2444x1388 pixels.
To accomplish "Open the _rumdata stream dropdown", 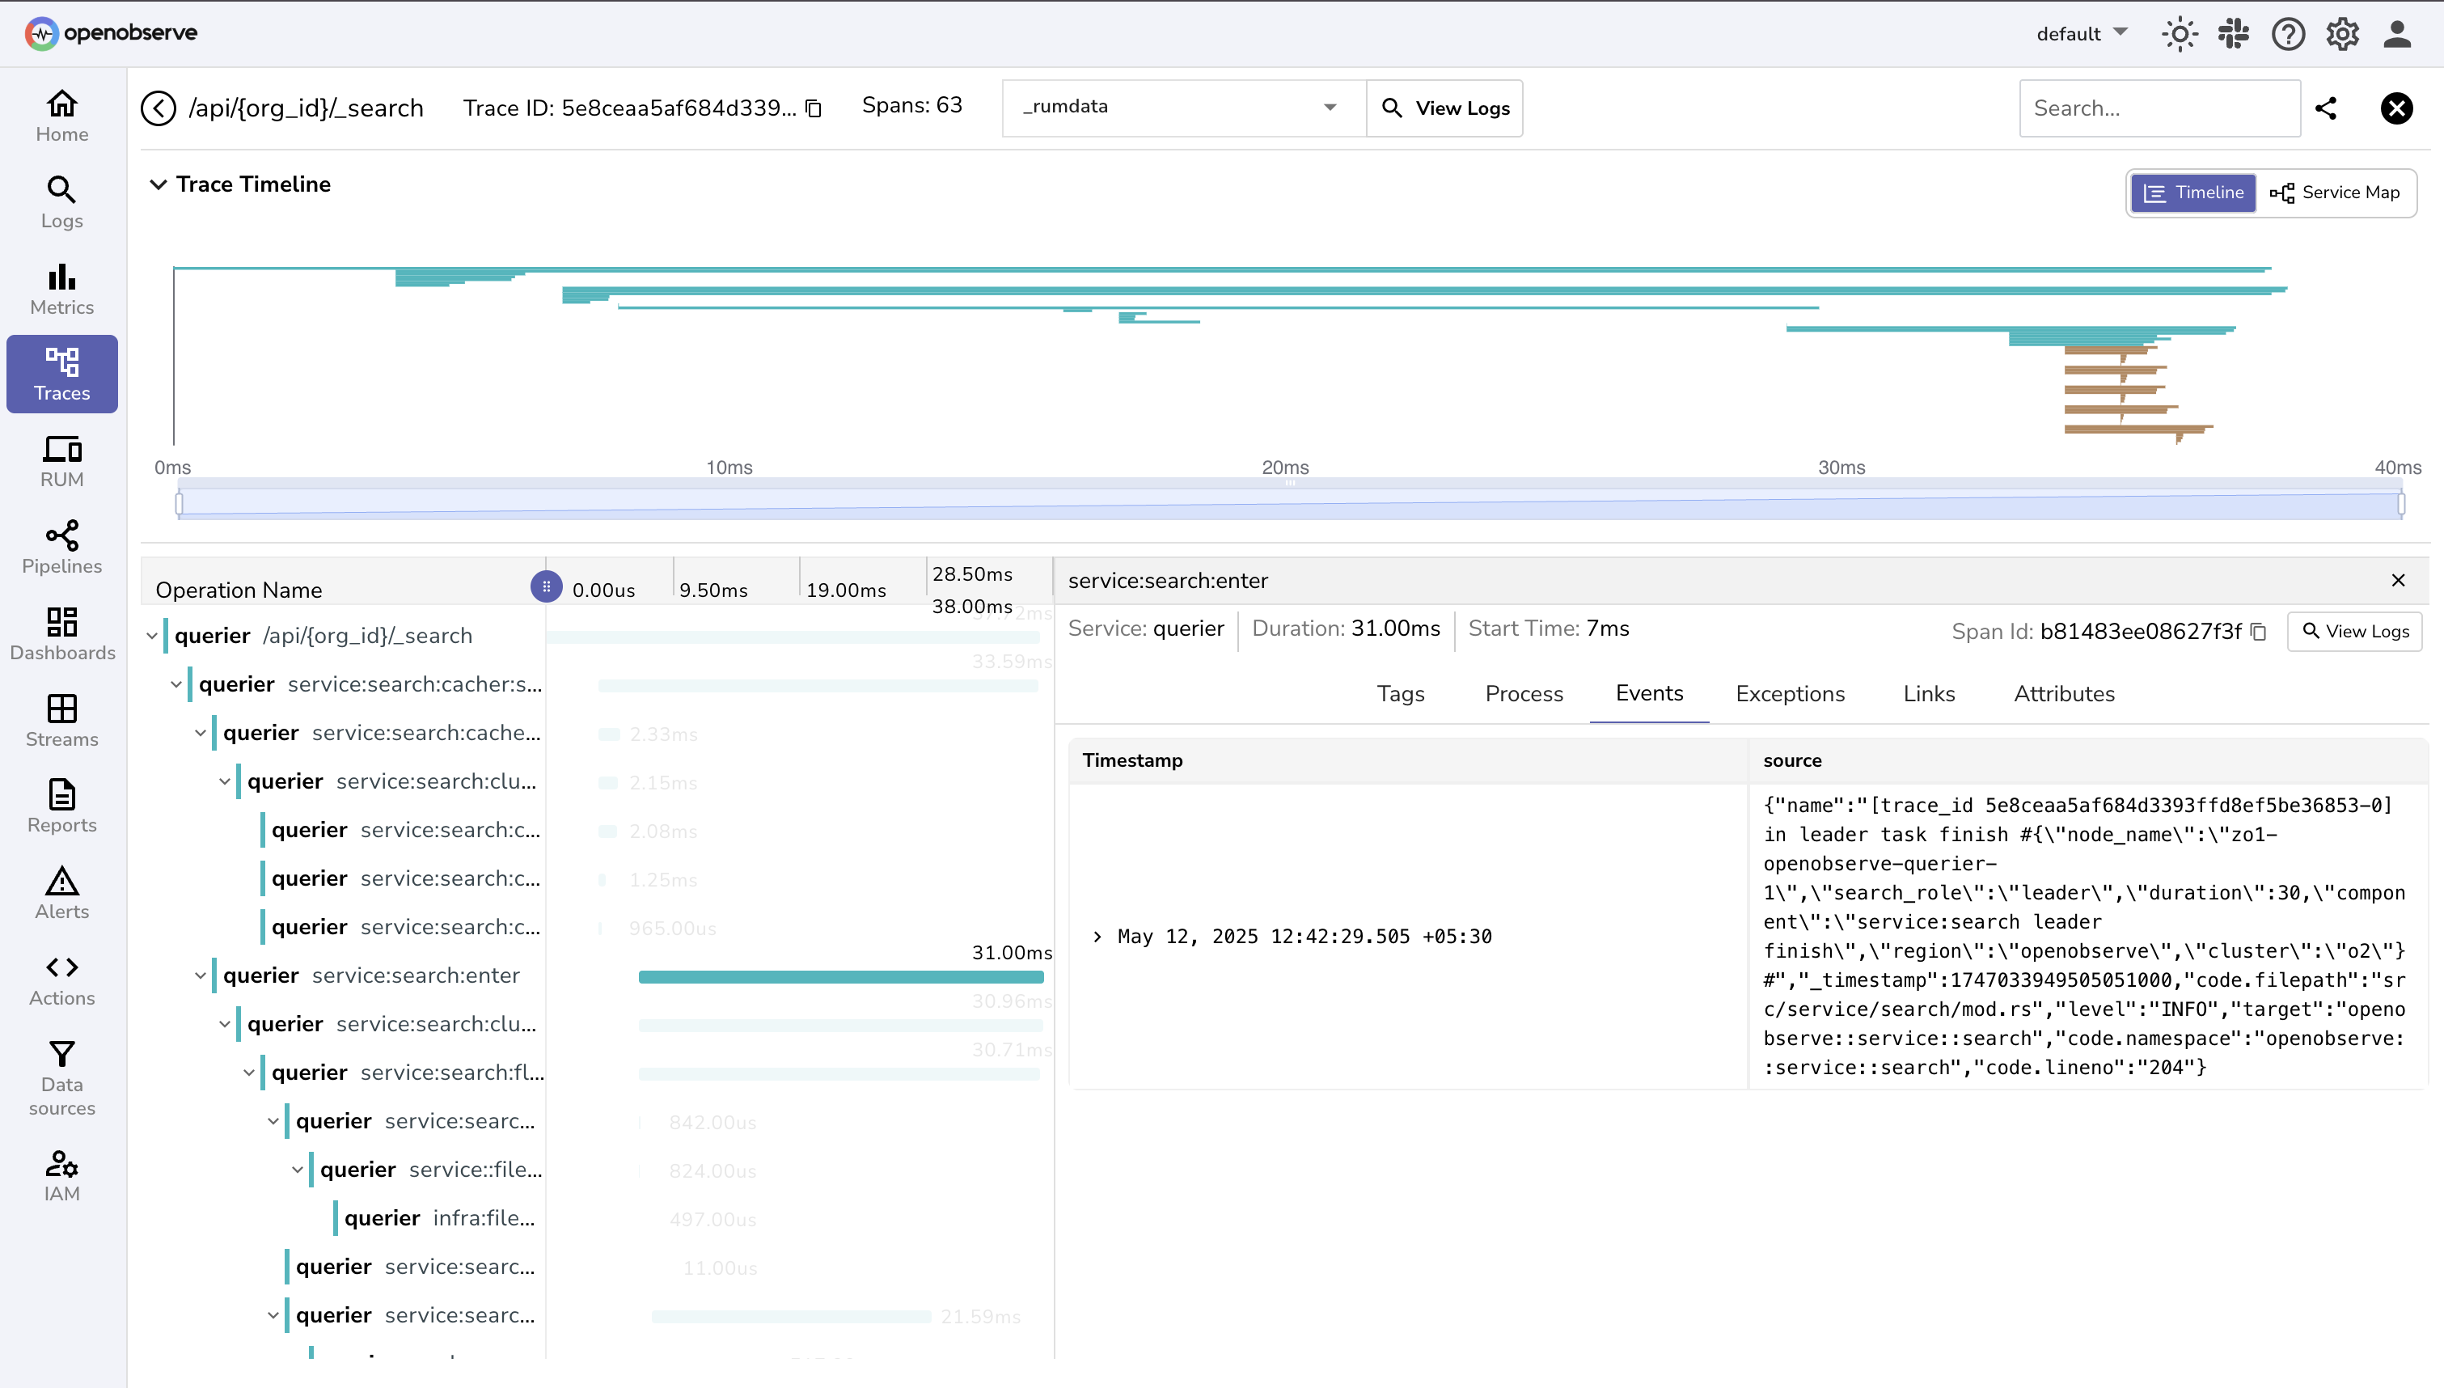I will (x=1182, y=107).
